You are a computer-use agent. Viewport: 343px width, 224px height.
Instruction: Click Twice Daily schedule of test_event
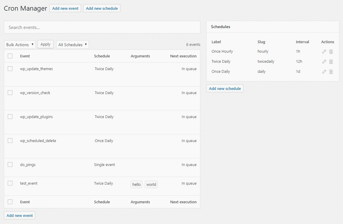click(104, 183)
